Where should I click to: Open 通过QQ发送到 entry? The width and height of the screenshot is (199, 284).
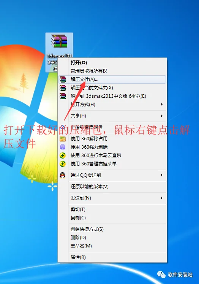point(112,175)
